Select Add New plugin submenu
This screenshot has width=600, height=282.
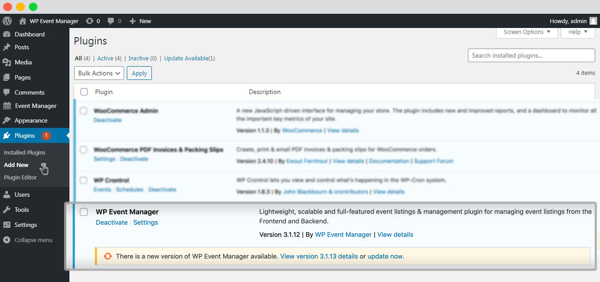[16, 165]
